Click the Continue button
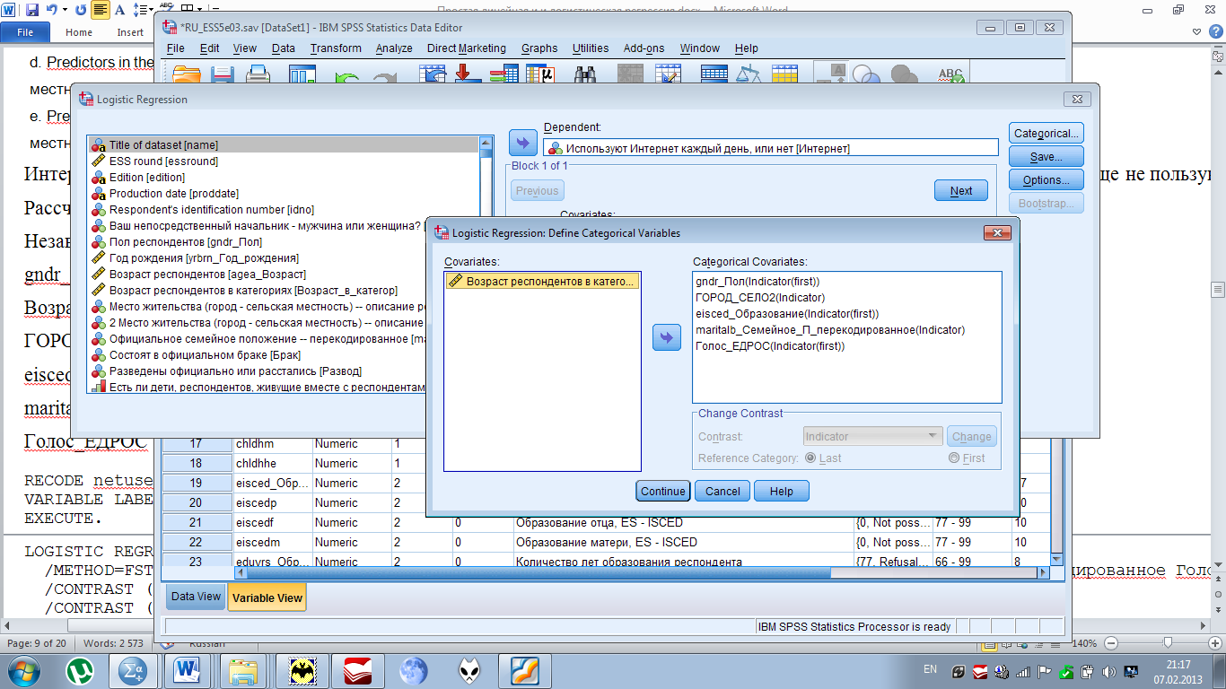The height and width of the screenshot is (689, 1226). coord(663,491)
